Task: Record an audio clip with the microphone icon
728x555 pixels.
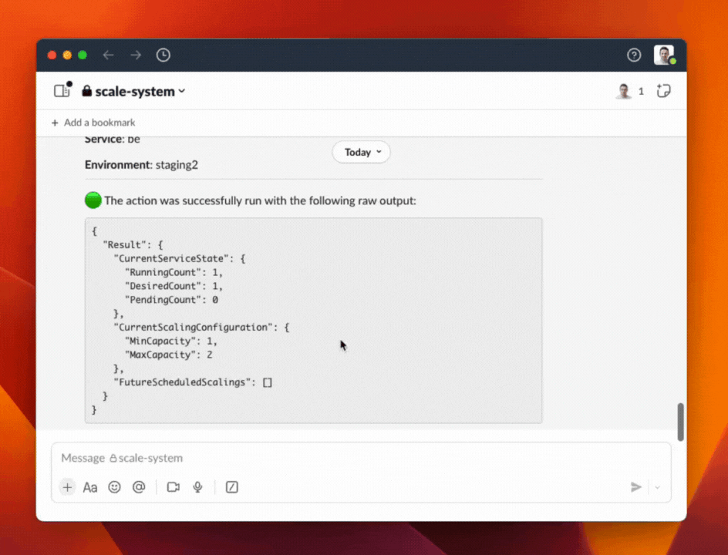Action: pyautogui.click(x=197, y=486)
